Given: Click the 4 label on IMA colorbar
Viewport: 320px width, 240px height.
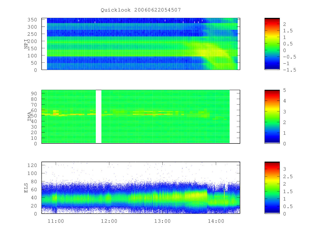Looking at the screenshot, I should 285,101.
